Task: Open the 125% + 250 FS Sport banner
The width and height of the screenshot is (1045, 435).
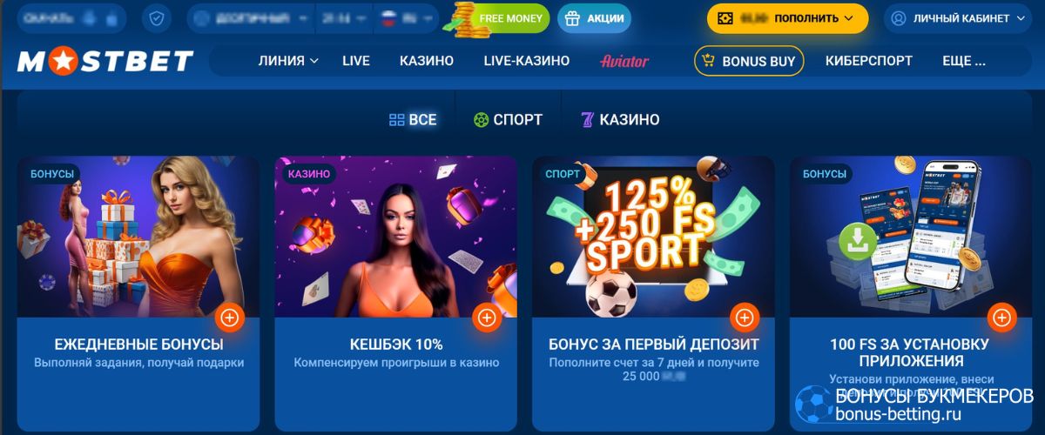Action: (653, 237)
